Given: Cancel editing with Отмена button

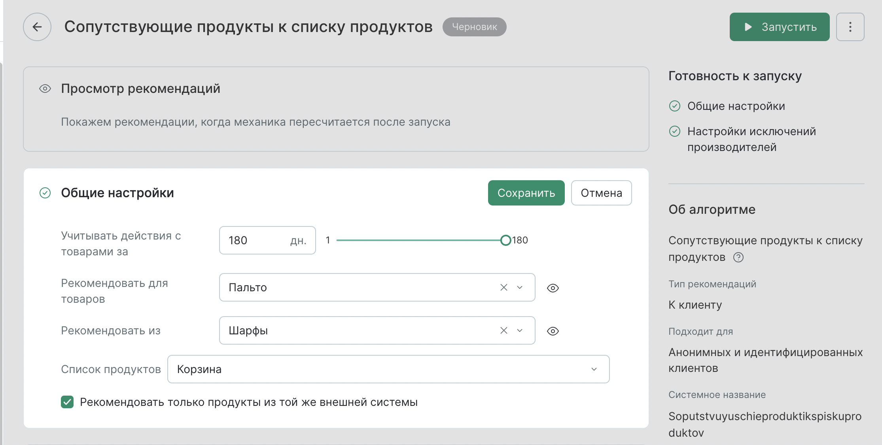Looking at the screenshot, I should [x=601, y=193].
